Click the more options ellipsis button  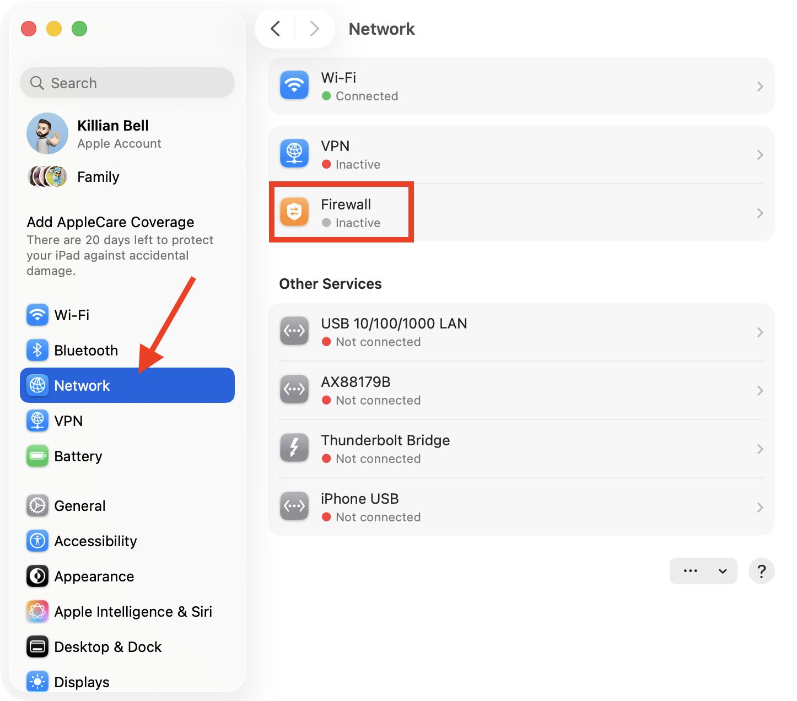(x=691, y=571)
